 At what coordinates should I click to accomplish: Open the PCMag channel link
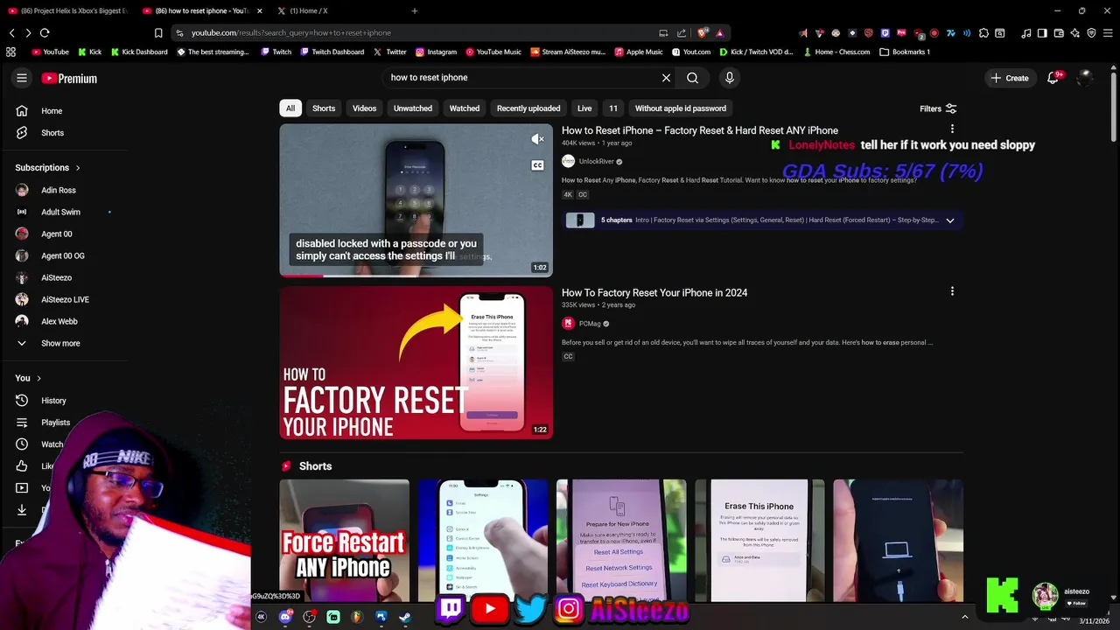pos(590,324)
